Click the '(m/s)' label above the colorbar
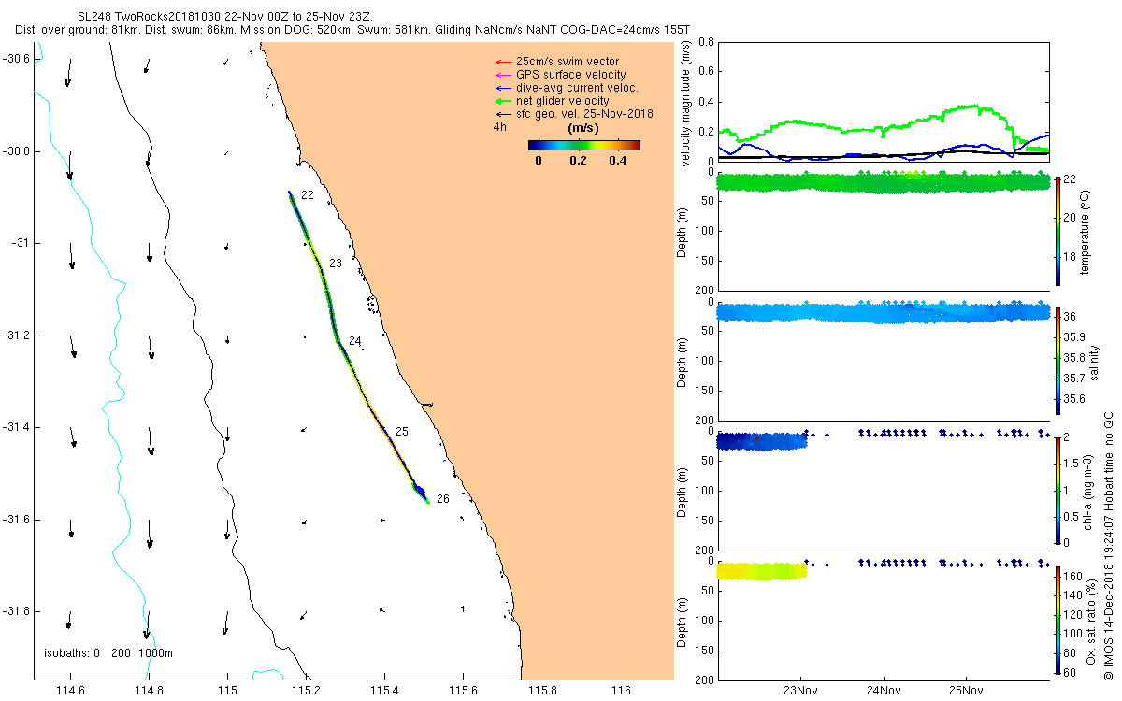 click(x=583, y=127)
